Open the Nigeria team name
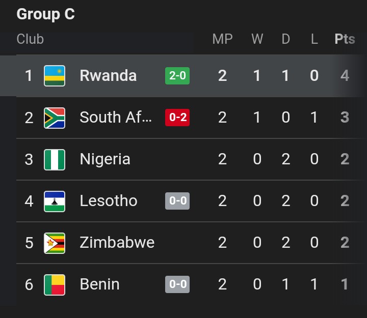Image resolution: width=367 pixels, height=318 pixels. (105, 159)
